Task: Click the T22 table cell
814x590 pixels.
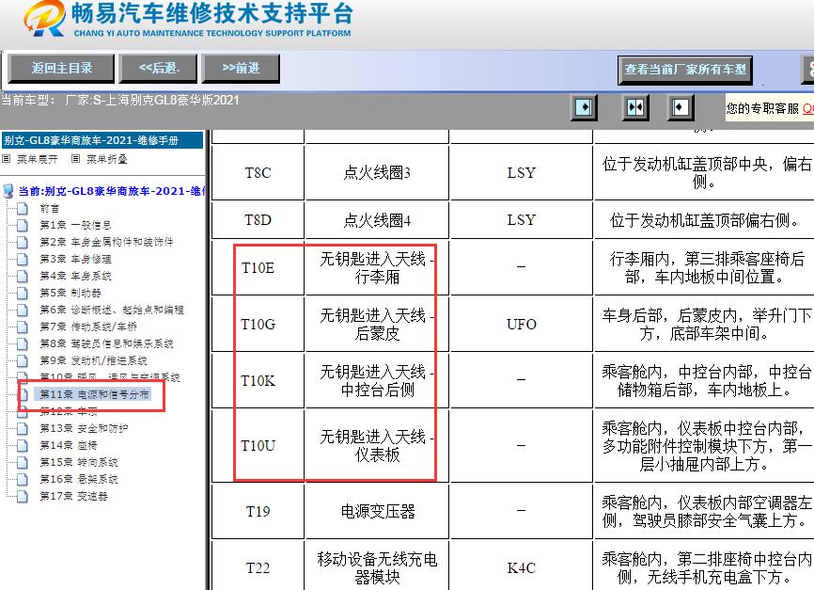Action: click(258, 567)
